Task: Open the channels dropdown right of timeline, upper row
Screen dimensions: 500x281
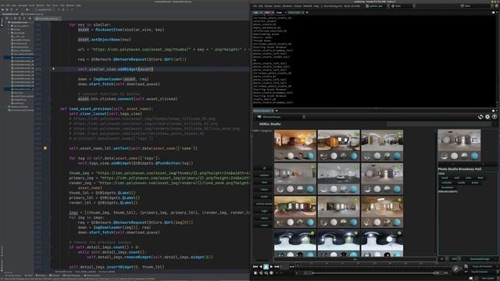Action: pos(481,266)
